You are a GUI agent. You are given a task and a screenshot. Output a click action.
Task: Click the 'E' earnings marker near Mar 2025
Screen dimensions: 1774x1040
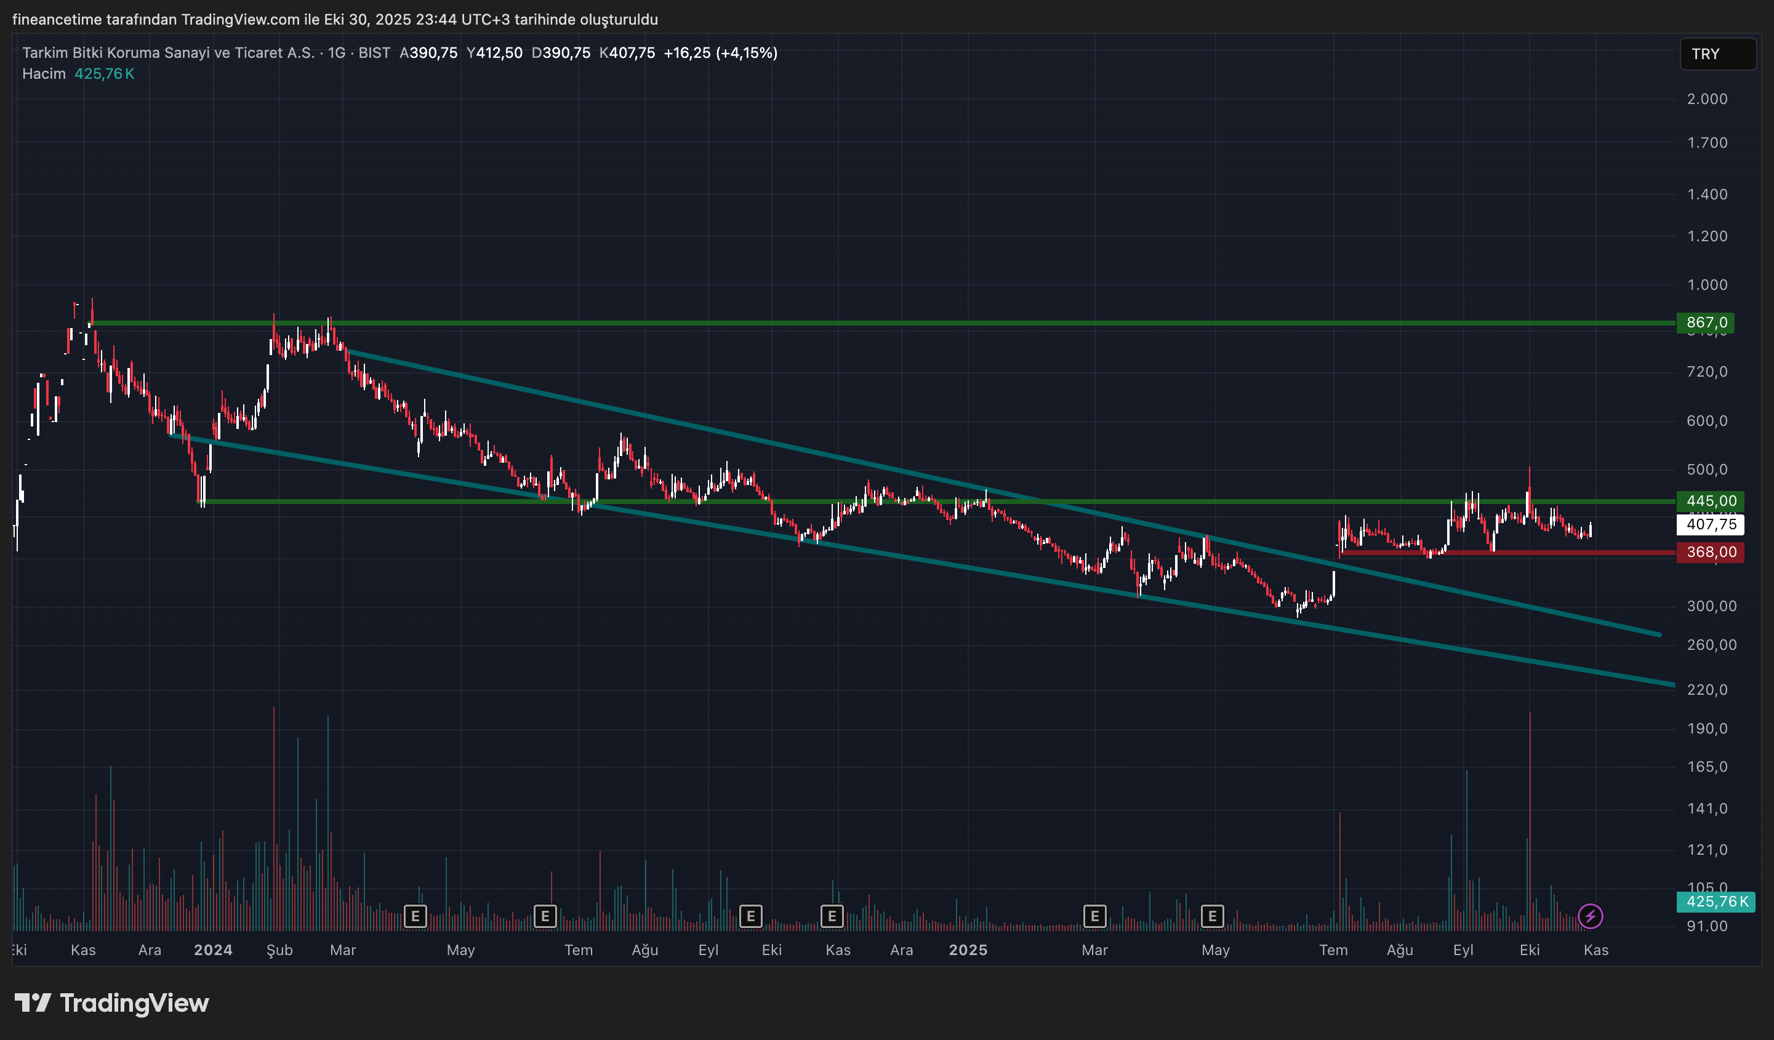[1094, 916]
